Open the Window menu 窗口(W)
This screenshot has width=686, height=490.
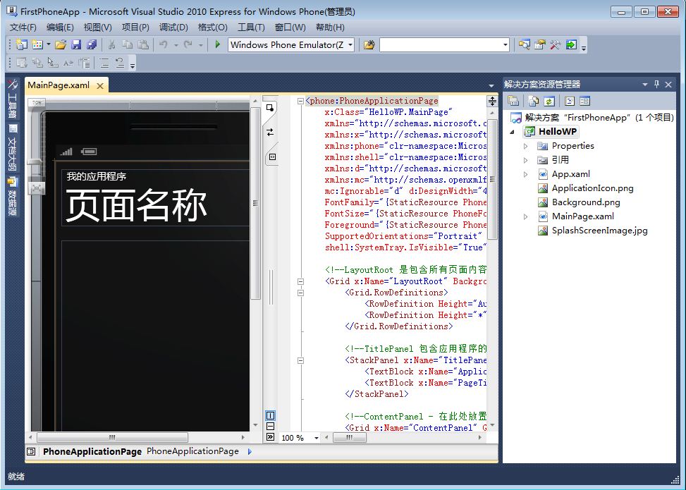[290, 27]
